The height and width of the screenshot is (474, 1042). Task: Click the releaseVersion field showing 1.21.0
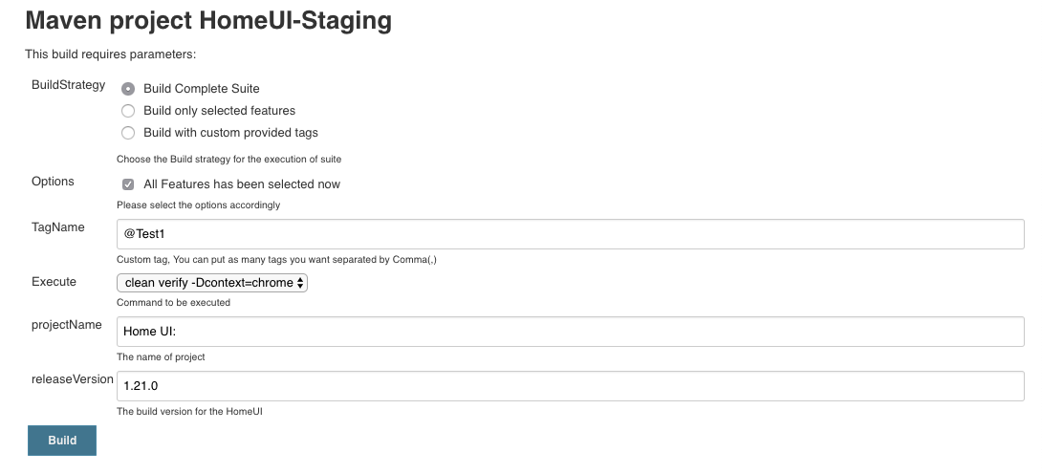coord(570,386)
